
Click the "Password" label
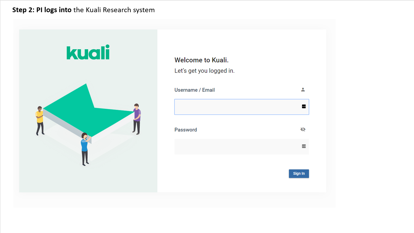[186, 130]
